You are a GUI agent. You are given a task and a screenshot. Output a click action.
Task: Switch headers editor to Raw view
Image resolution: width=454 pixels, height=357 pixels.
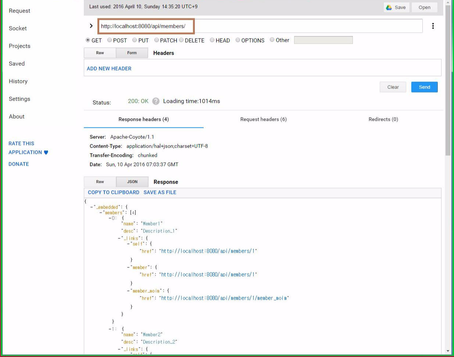click(x=100, y=53)
